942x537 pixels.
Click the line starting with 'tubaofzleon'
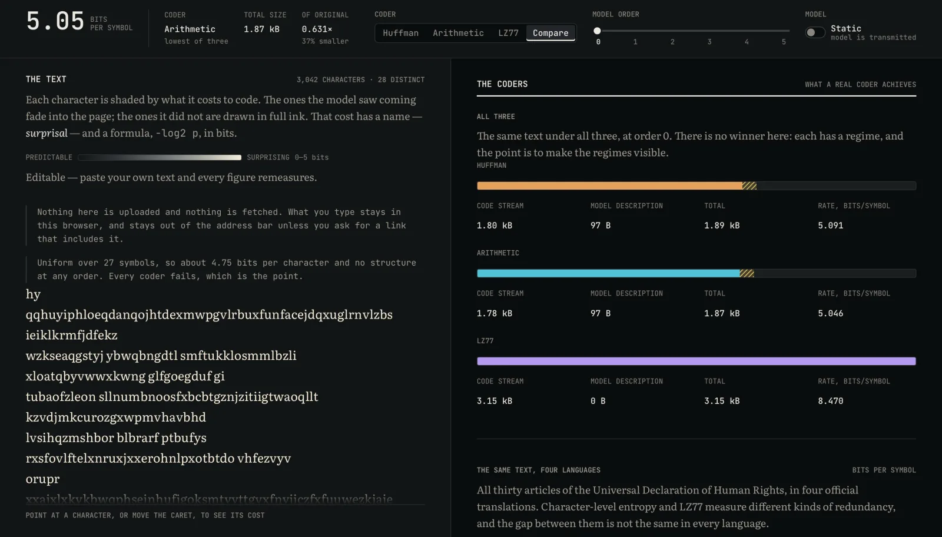point(172,397)
